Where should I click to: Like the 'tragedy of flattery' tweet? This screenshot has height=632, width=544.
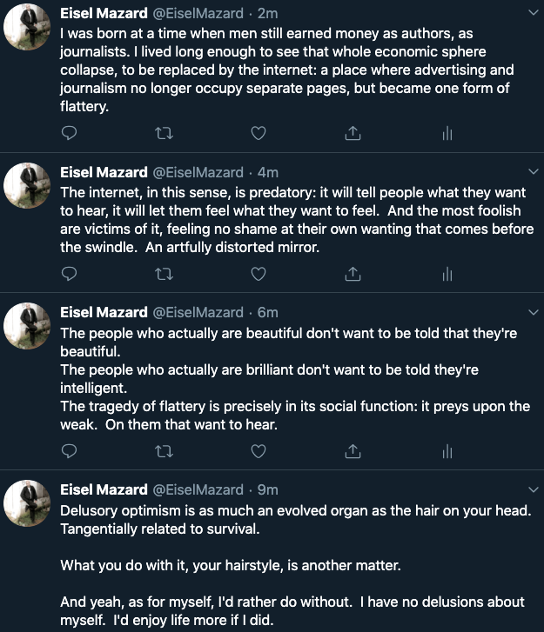[x=258, y=450]
